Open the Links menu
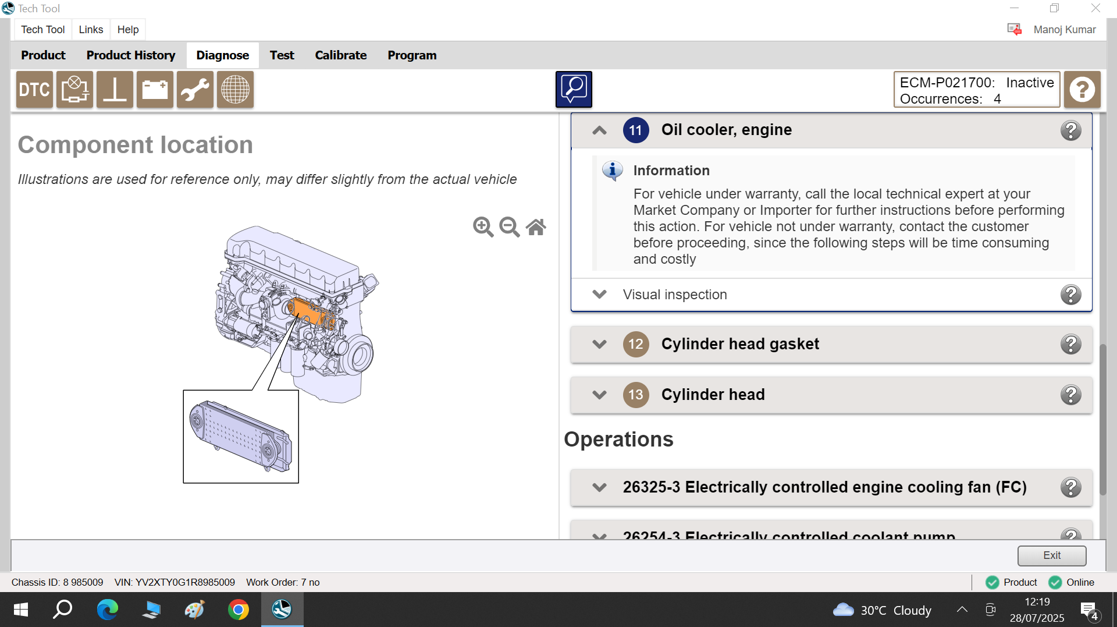The image size is (1117, 627). tap(91, 30)
